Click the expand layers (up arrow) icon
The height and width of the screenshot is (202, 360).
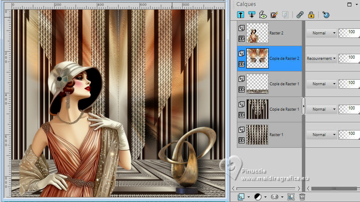[x=241, y=15]
